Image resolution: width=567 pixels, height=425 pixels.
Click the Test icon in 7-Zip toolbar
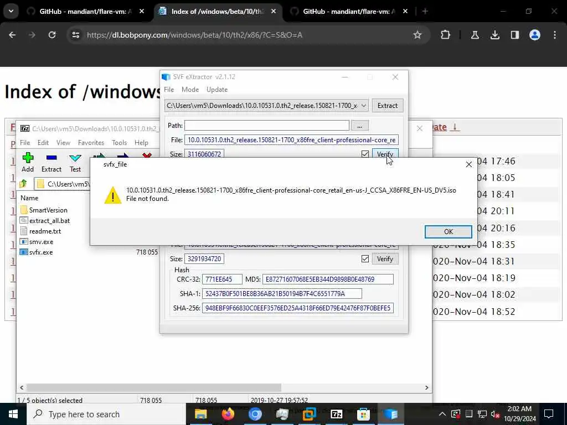[x=75, y=162]
